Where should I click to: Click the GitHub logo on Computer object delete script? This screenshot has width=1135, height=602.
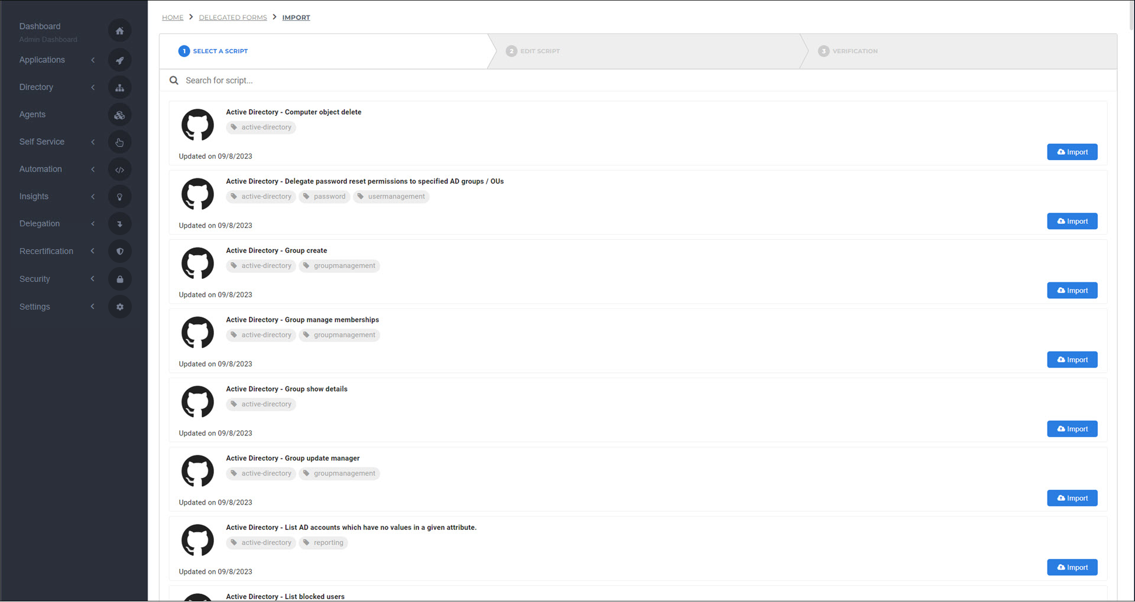tap(197, 125)
